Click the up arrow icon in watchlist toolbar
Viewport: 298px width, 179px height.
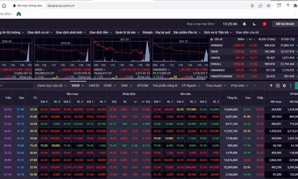click(x=271, y=86)
